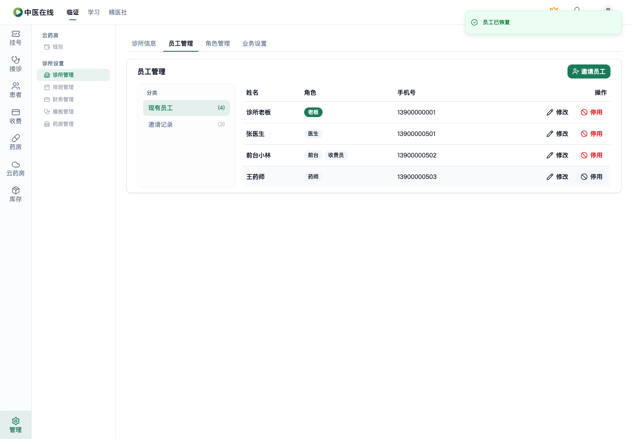This screenshot has width=632, height=439.
Task: Click the name 前台小林
Action: pos(259,155)
